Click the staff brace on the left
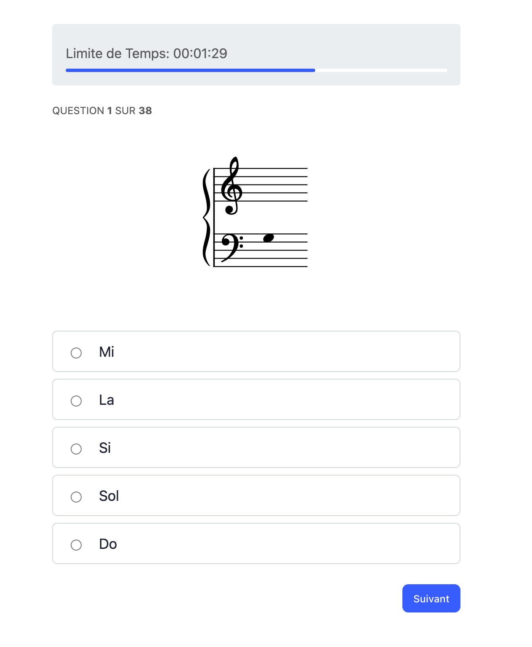The image size is (532, 647). click(206, 217)
